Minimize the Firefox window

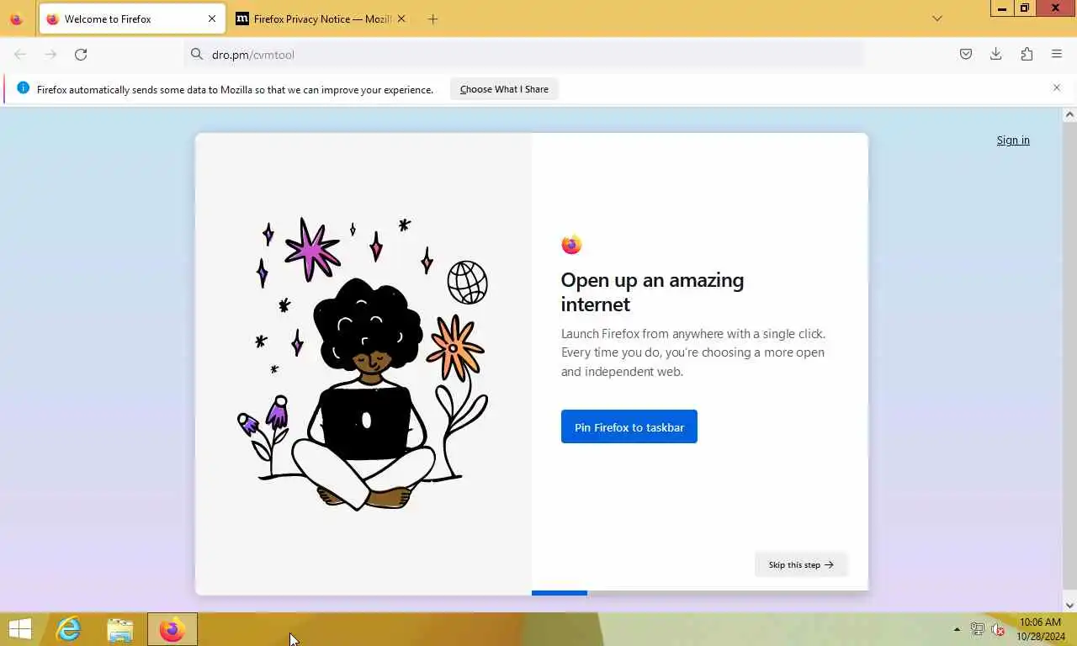(1001, 8)
